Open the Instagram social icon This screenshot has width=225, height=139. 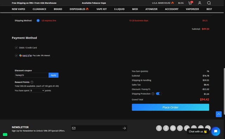pyautogui.click(x=173, y=128)
